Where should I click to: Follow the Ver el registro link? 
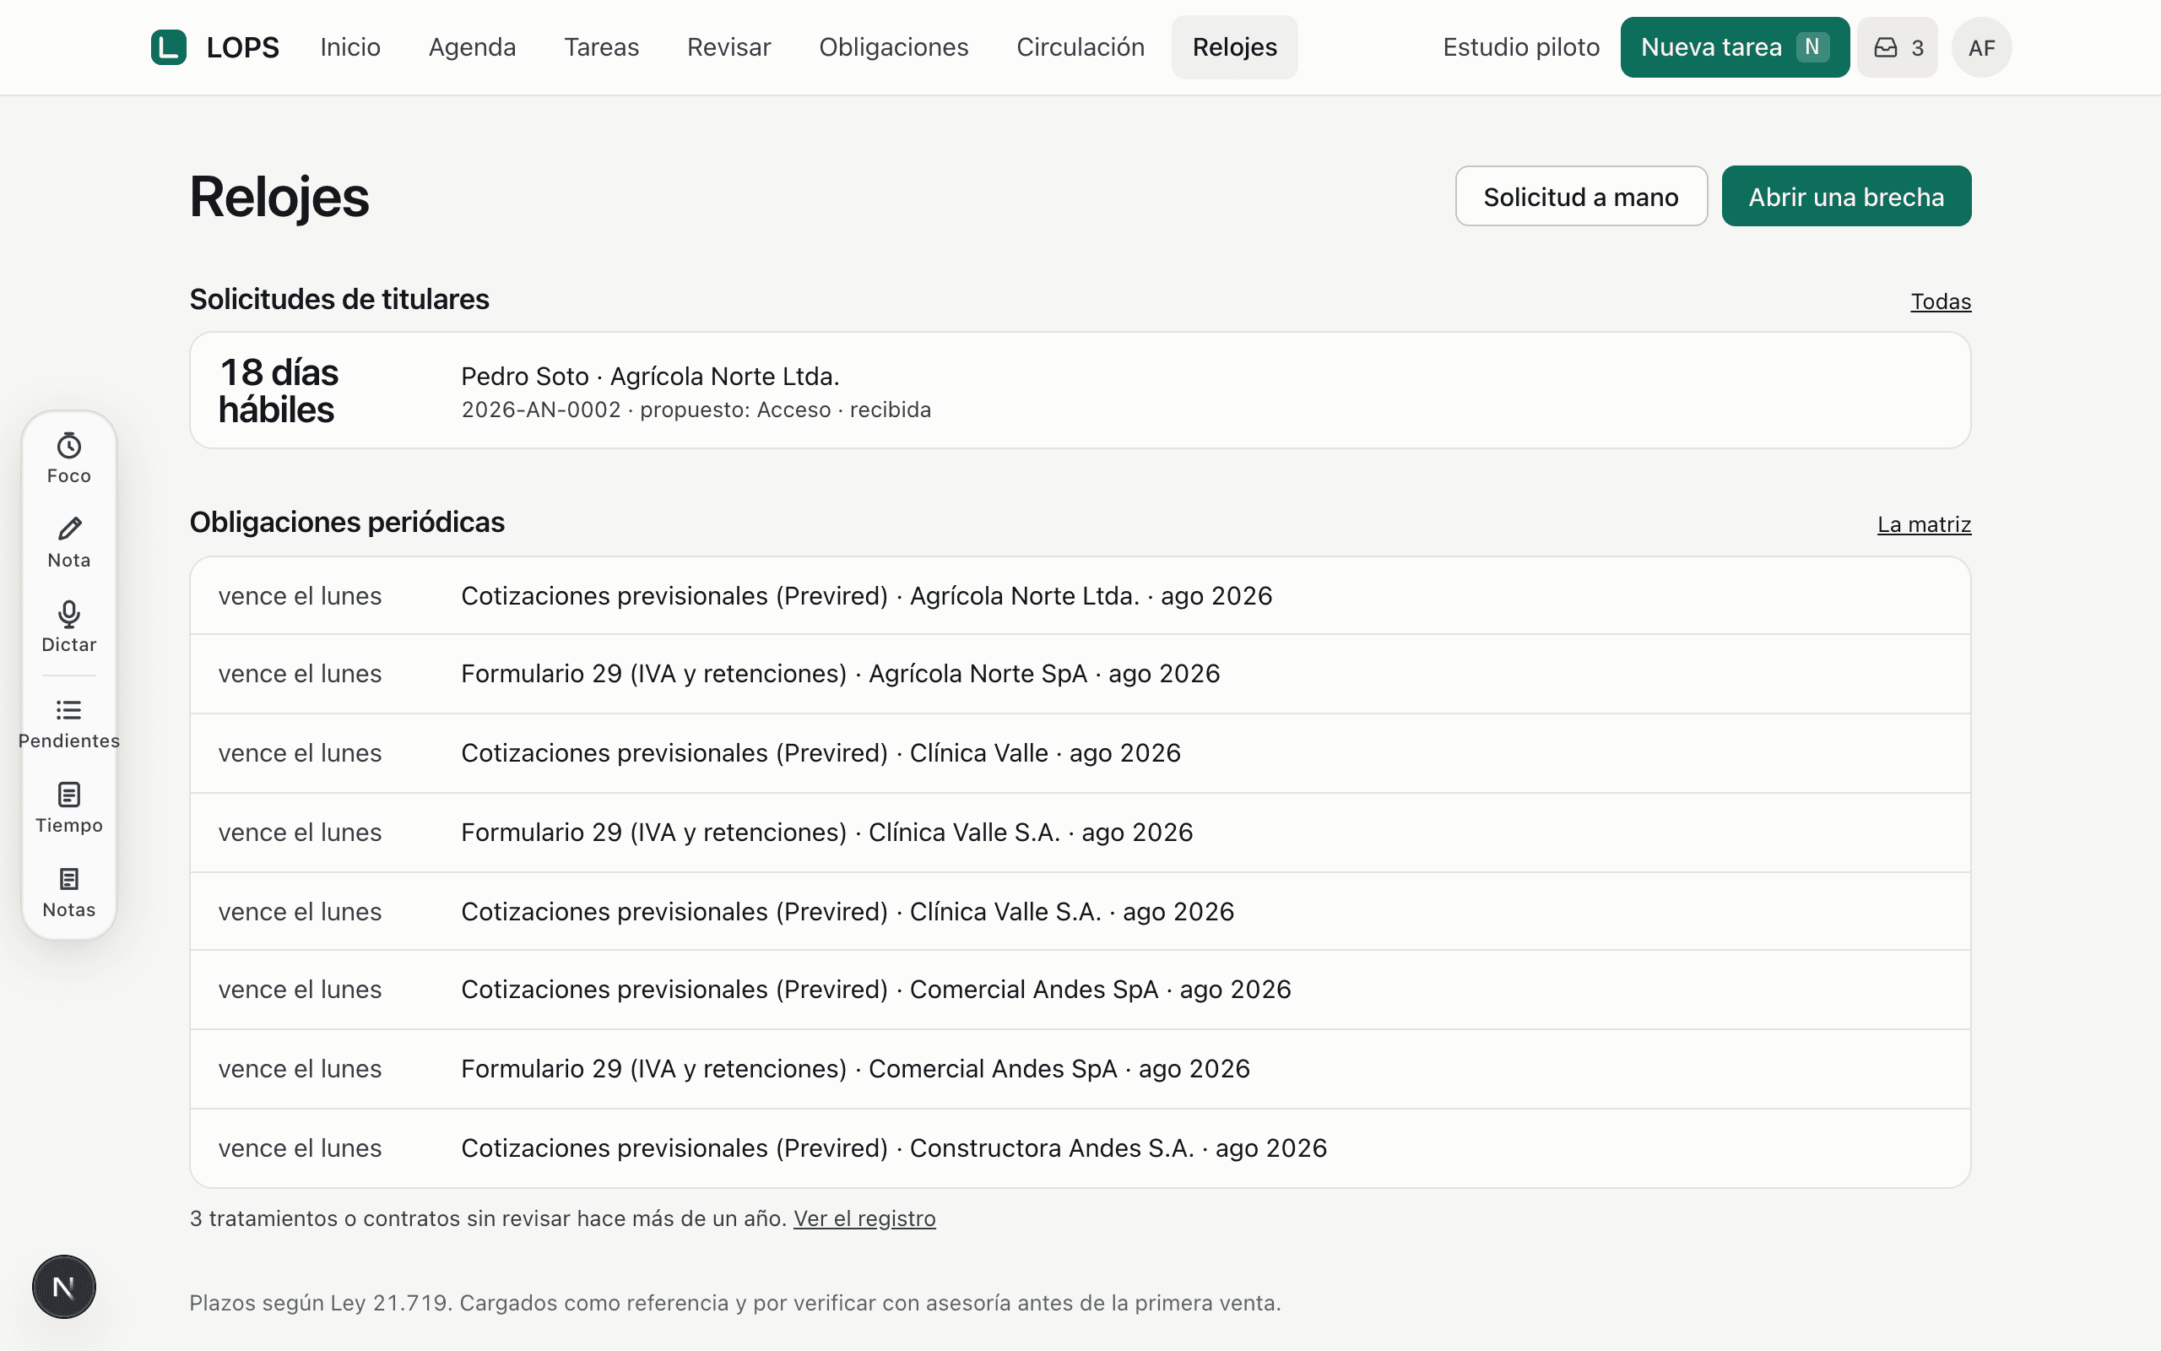864,1218
